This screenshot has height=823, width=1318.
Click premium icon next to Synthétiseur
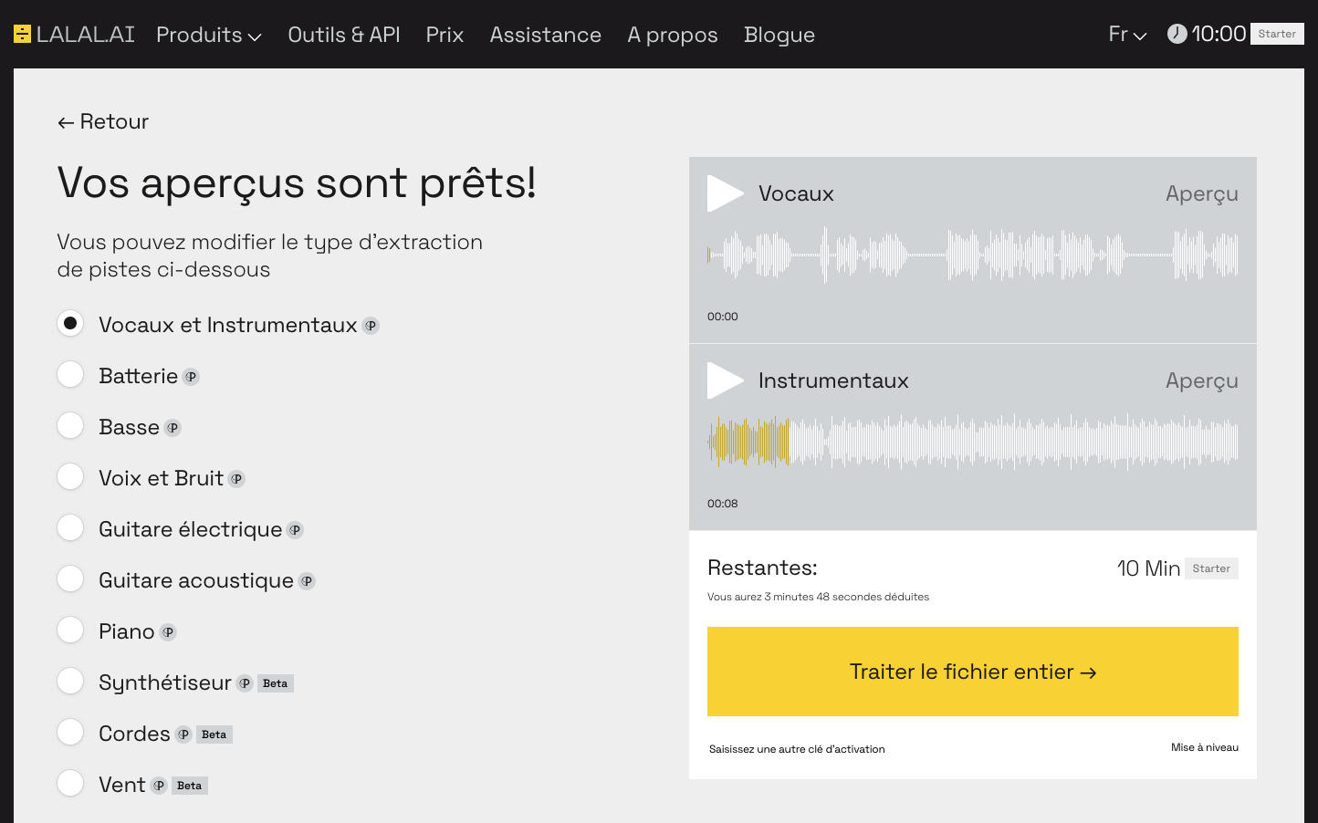[245, 683]
